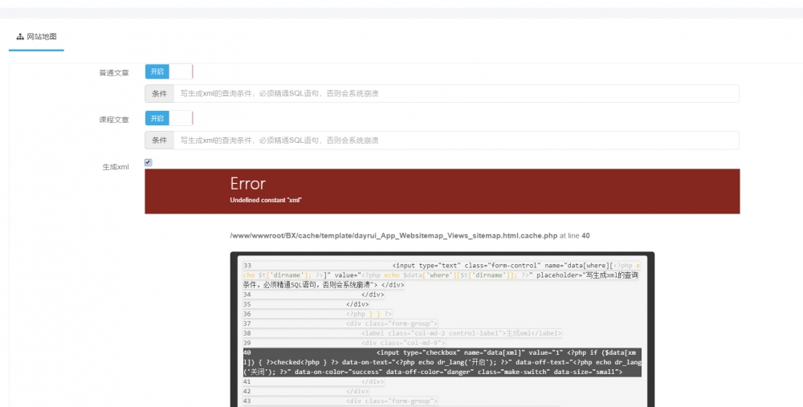Select the 普通文章 label
Viewport: 803px width, 407px height.
(x=114, y=73)
